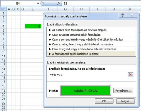
Task: Select row 10 header
Action: tap(4, 52)
